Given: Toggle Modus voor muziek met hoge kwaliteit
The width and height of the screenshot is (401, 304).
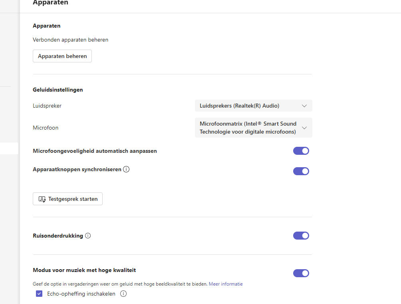Looking at the screenshot, I should coord(301,273).
